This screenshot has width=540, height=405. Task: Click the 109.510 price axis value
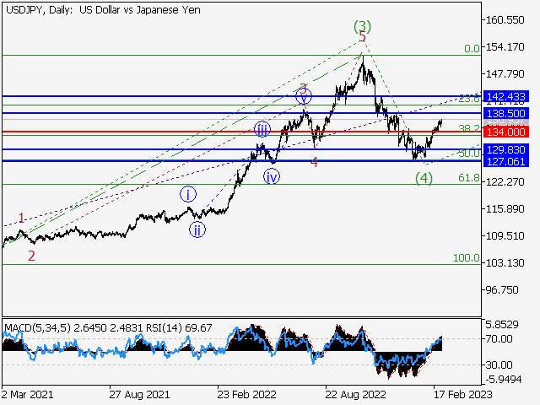[x=505, y=236]
